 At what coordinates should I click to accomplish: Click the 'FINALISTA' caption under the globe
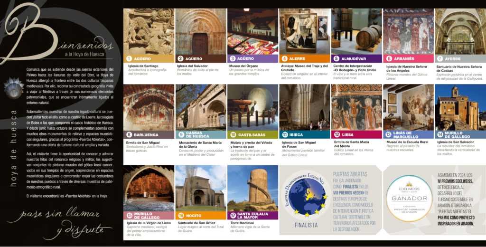[x=306, y=225]
